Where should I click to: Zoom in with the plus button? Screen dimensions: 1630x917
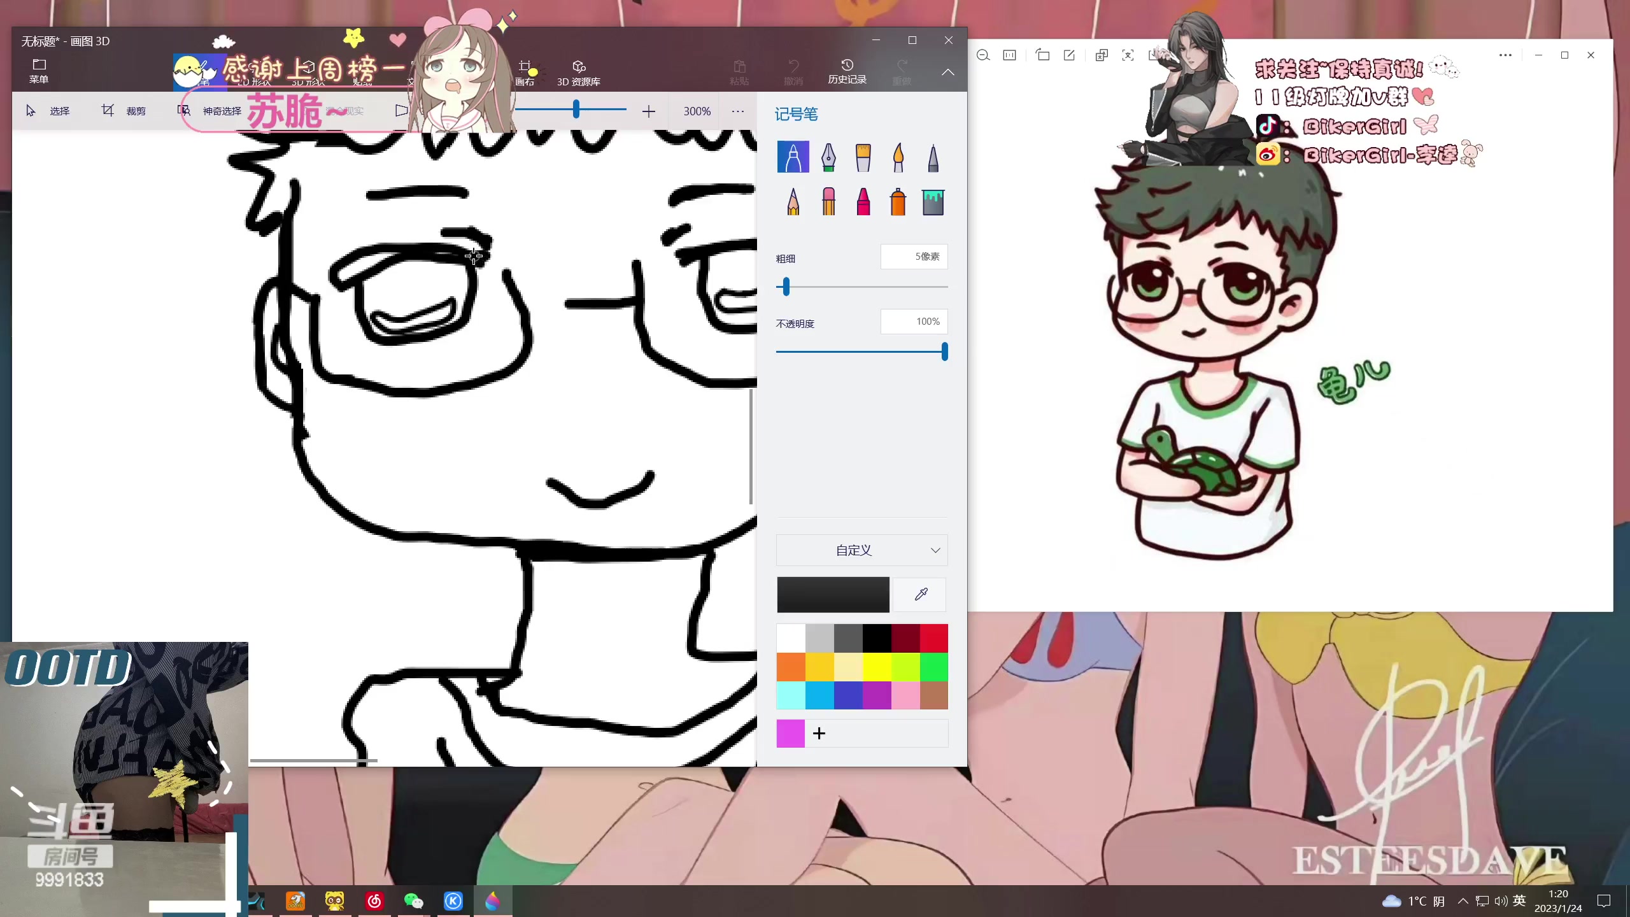click(648, 111)
